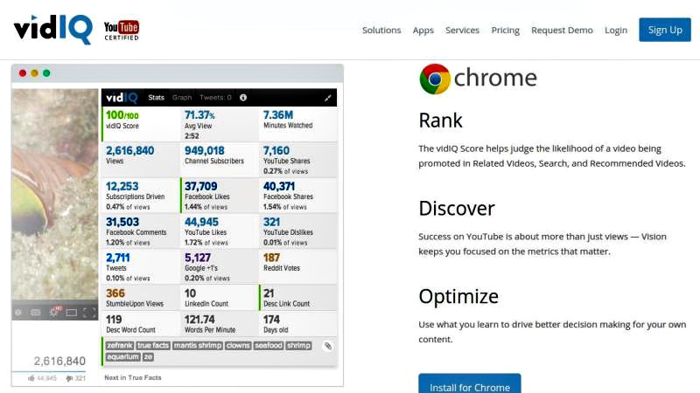This screenshot has height=393, width=700.
Task: Click the Chrome logo icon
Action: click(435, 79)
